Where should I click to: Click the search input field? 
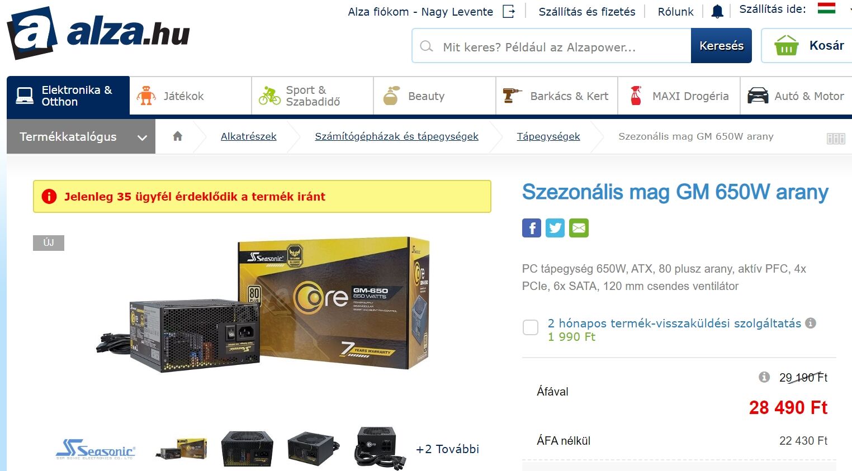(552, 46)
